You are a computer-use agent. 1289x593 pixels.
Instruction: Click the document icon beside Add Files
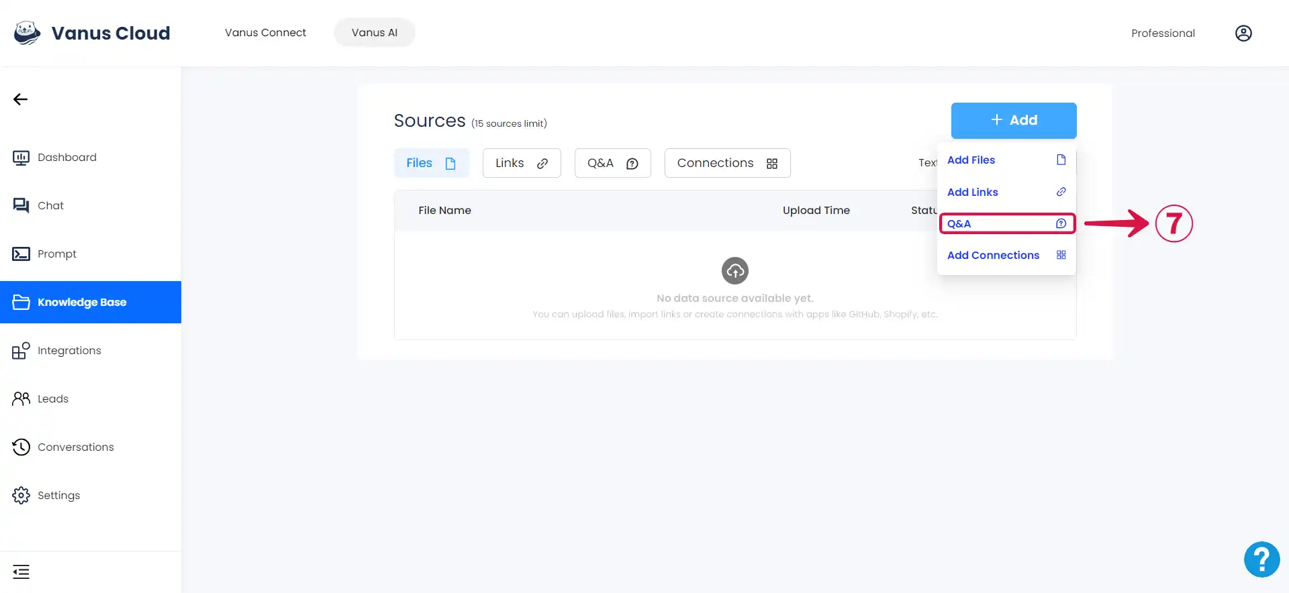[1061, 160]
